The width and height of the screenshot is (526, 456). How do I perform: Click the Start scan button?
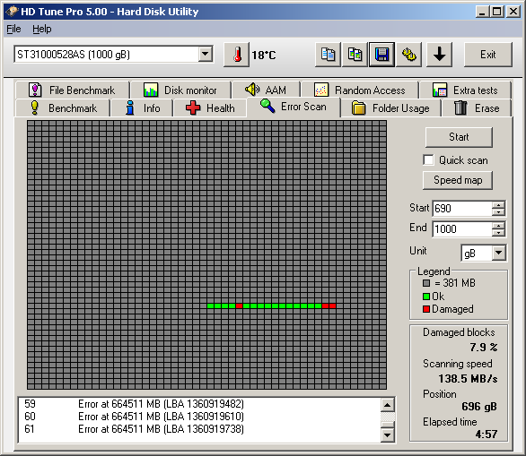point(459,137)
